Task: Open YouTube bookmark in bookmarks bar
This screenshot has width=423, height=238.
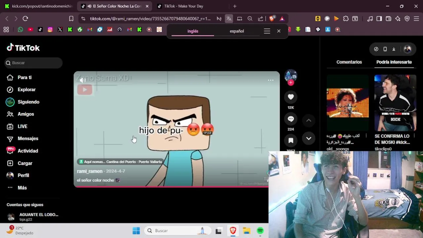Action: tap(30, 29)
